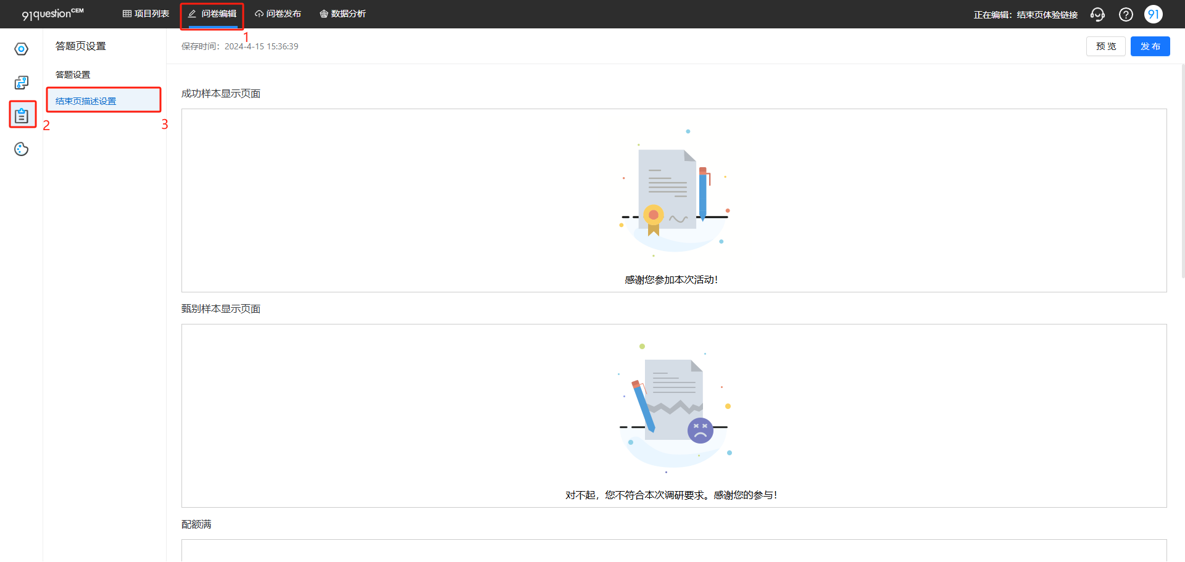The width and height of the screenshot is (1185, 562).
Task: Click the 成功样本显示页面 heading
Action: pos(221,94)
